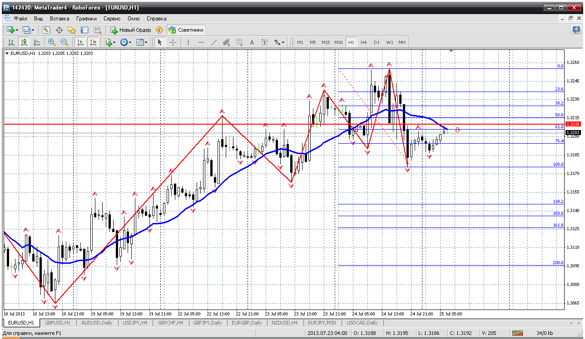This screenshot has width=585, height=339.
Task: Switch chart to Japanese candlesticks
Action: [24, 42]
